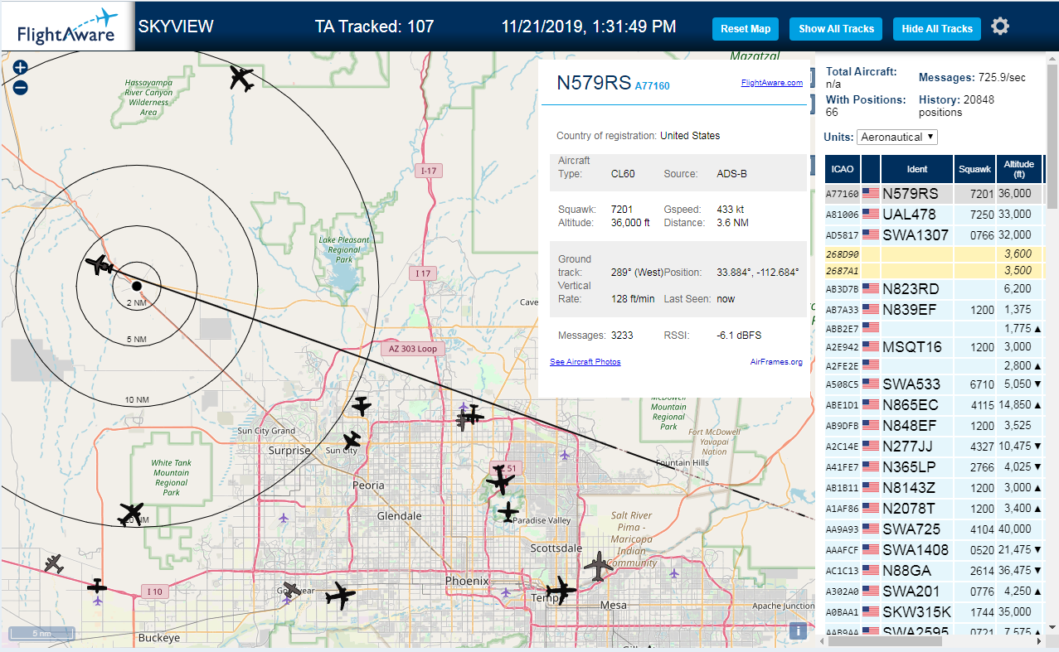Select the SWA201 row

tap(934, 591)
